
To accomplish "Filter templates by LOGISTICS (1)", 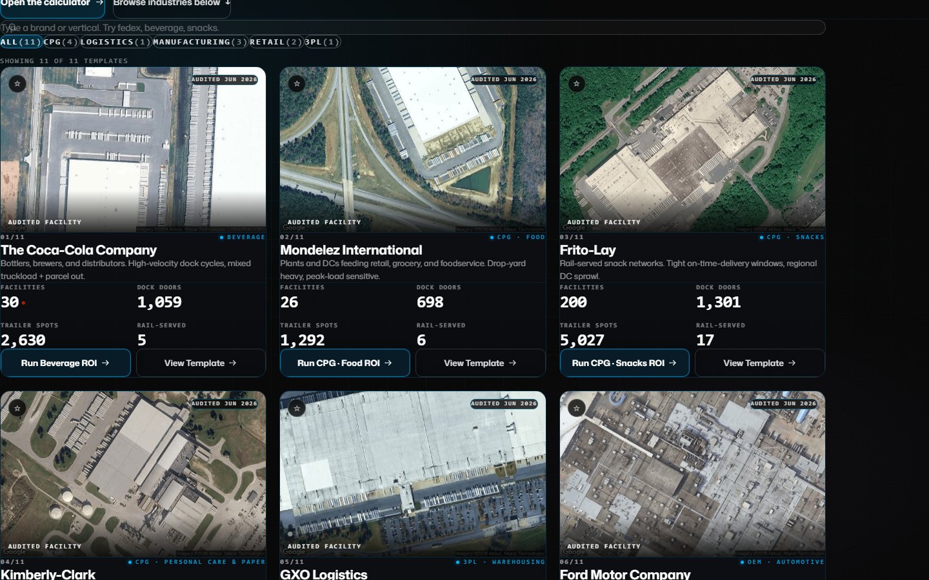I will point(115,42).
